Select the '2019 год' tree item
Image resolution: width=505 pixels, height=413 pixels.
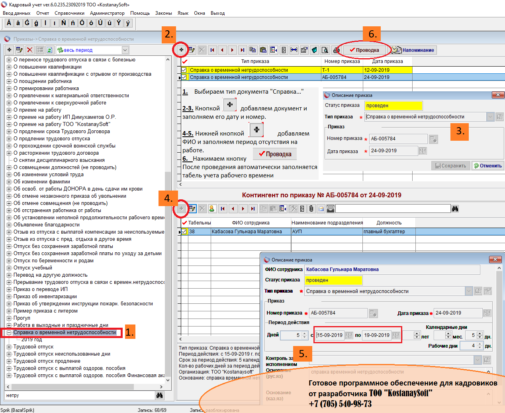[31, 340]
